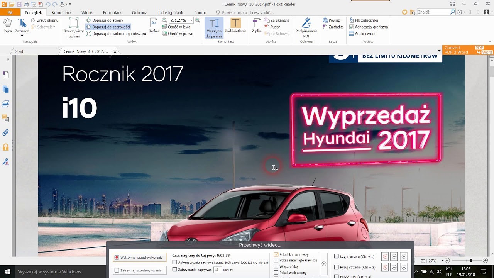The width and height of the screenshot is (494, 278).
Task: Create Pusty blank PDF
Action: tap(272, 27)
